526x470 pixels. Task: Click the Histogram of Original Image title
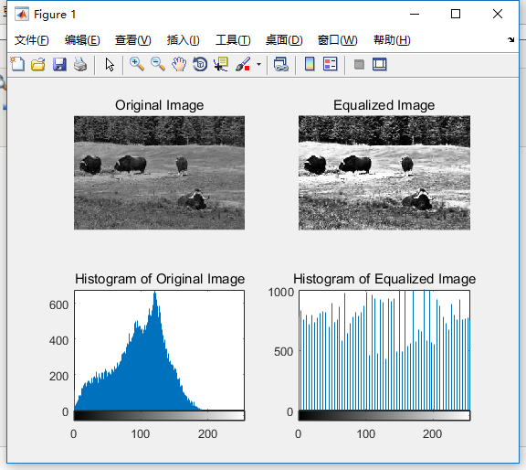point(160,279)
